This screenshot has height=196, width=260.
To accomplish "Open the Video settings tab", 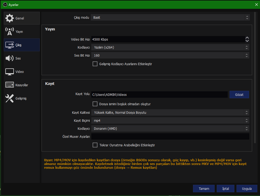I will pyautogui.click(x=22, y=72).
